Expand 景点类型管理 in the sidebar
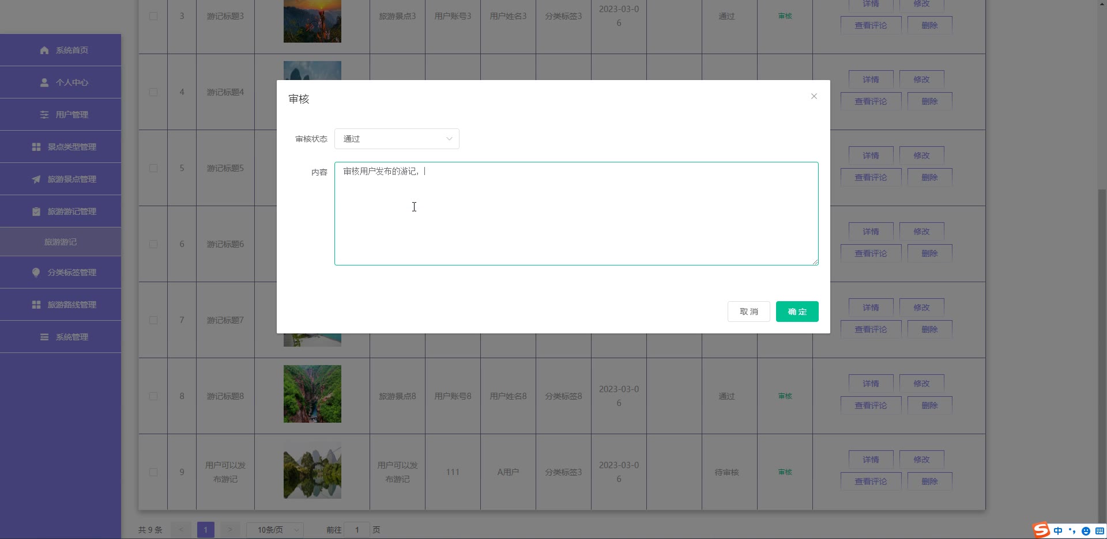This screenshot has width=1107, height=539. coord(61,147)
